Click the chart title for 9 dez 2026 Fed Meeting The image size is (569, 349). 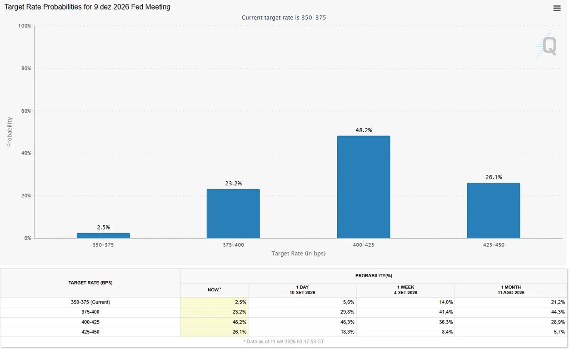pyautogui.click(x=87, y=7)
